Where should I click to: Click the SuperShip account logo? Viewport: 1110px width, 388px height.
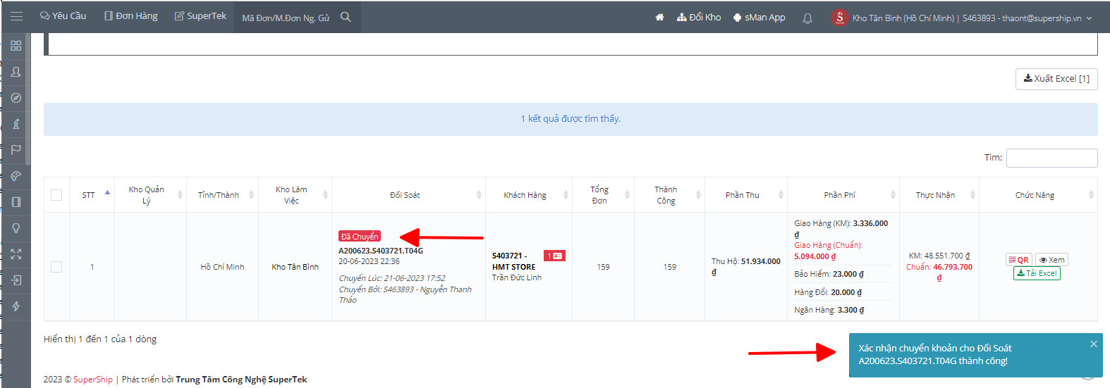point(839,18)
